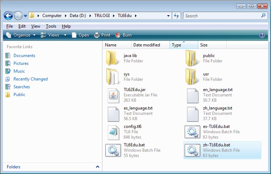
Task: Click the folder icon in address bar
Action: (32, 16)
